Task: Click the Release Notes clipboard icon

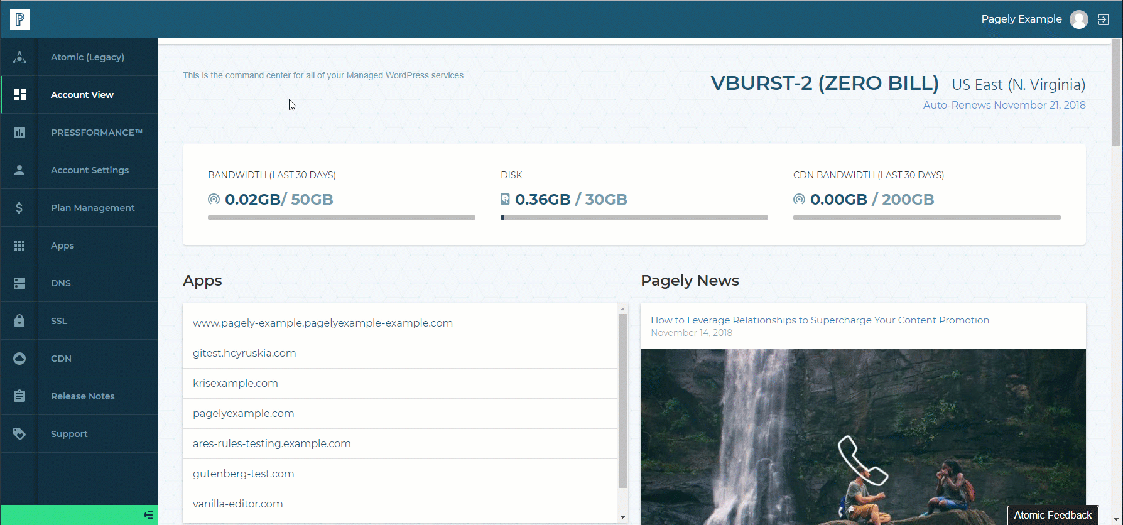Action: pyautogui.click(x=19, y=396)
